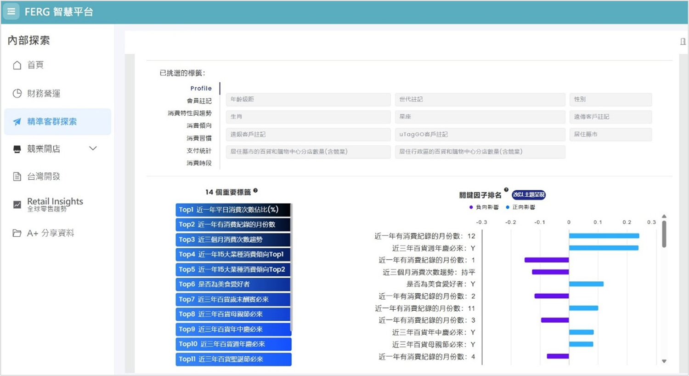Image resolution: width=689 pixels, height=376 pixels.
Task: Click the home icon beside 首頁
Action: click(17, 65)
